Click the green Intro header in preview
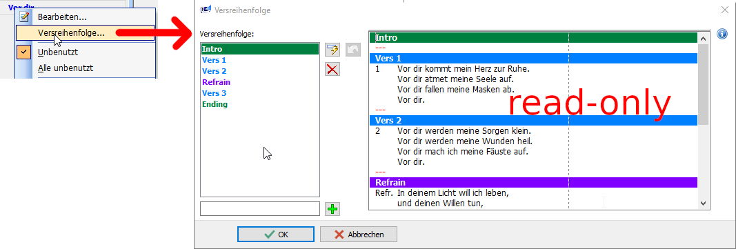The height and width of the screenshot is (249, 736). 533,38
